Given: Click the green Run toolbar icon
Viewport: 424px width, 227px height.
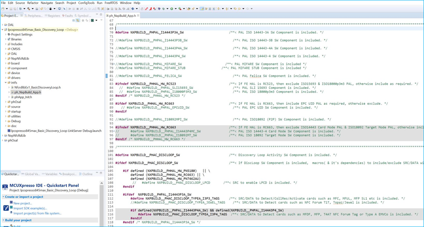Looking at the screenshot, I should (172, 8).
